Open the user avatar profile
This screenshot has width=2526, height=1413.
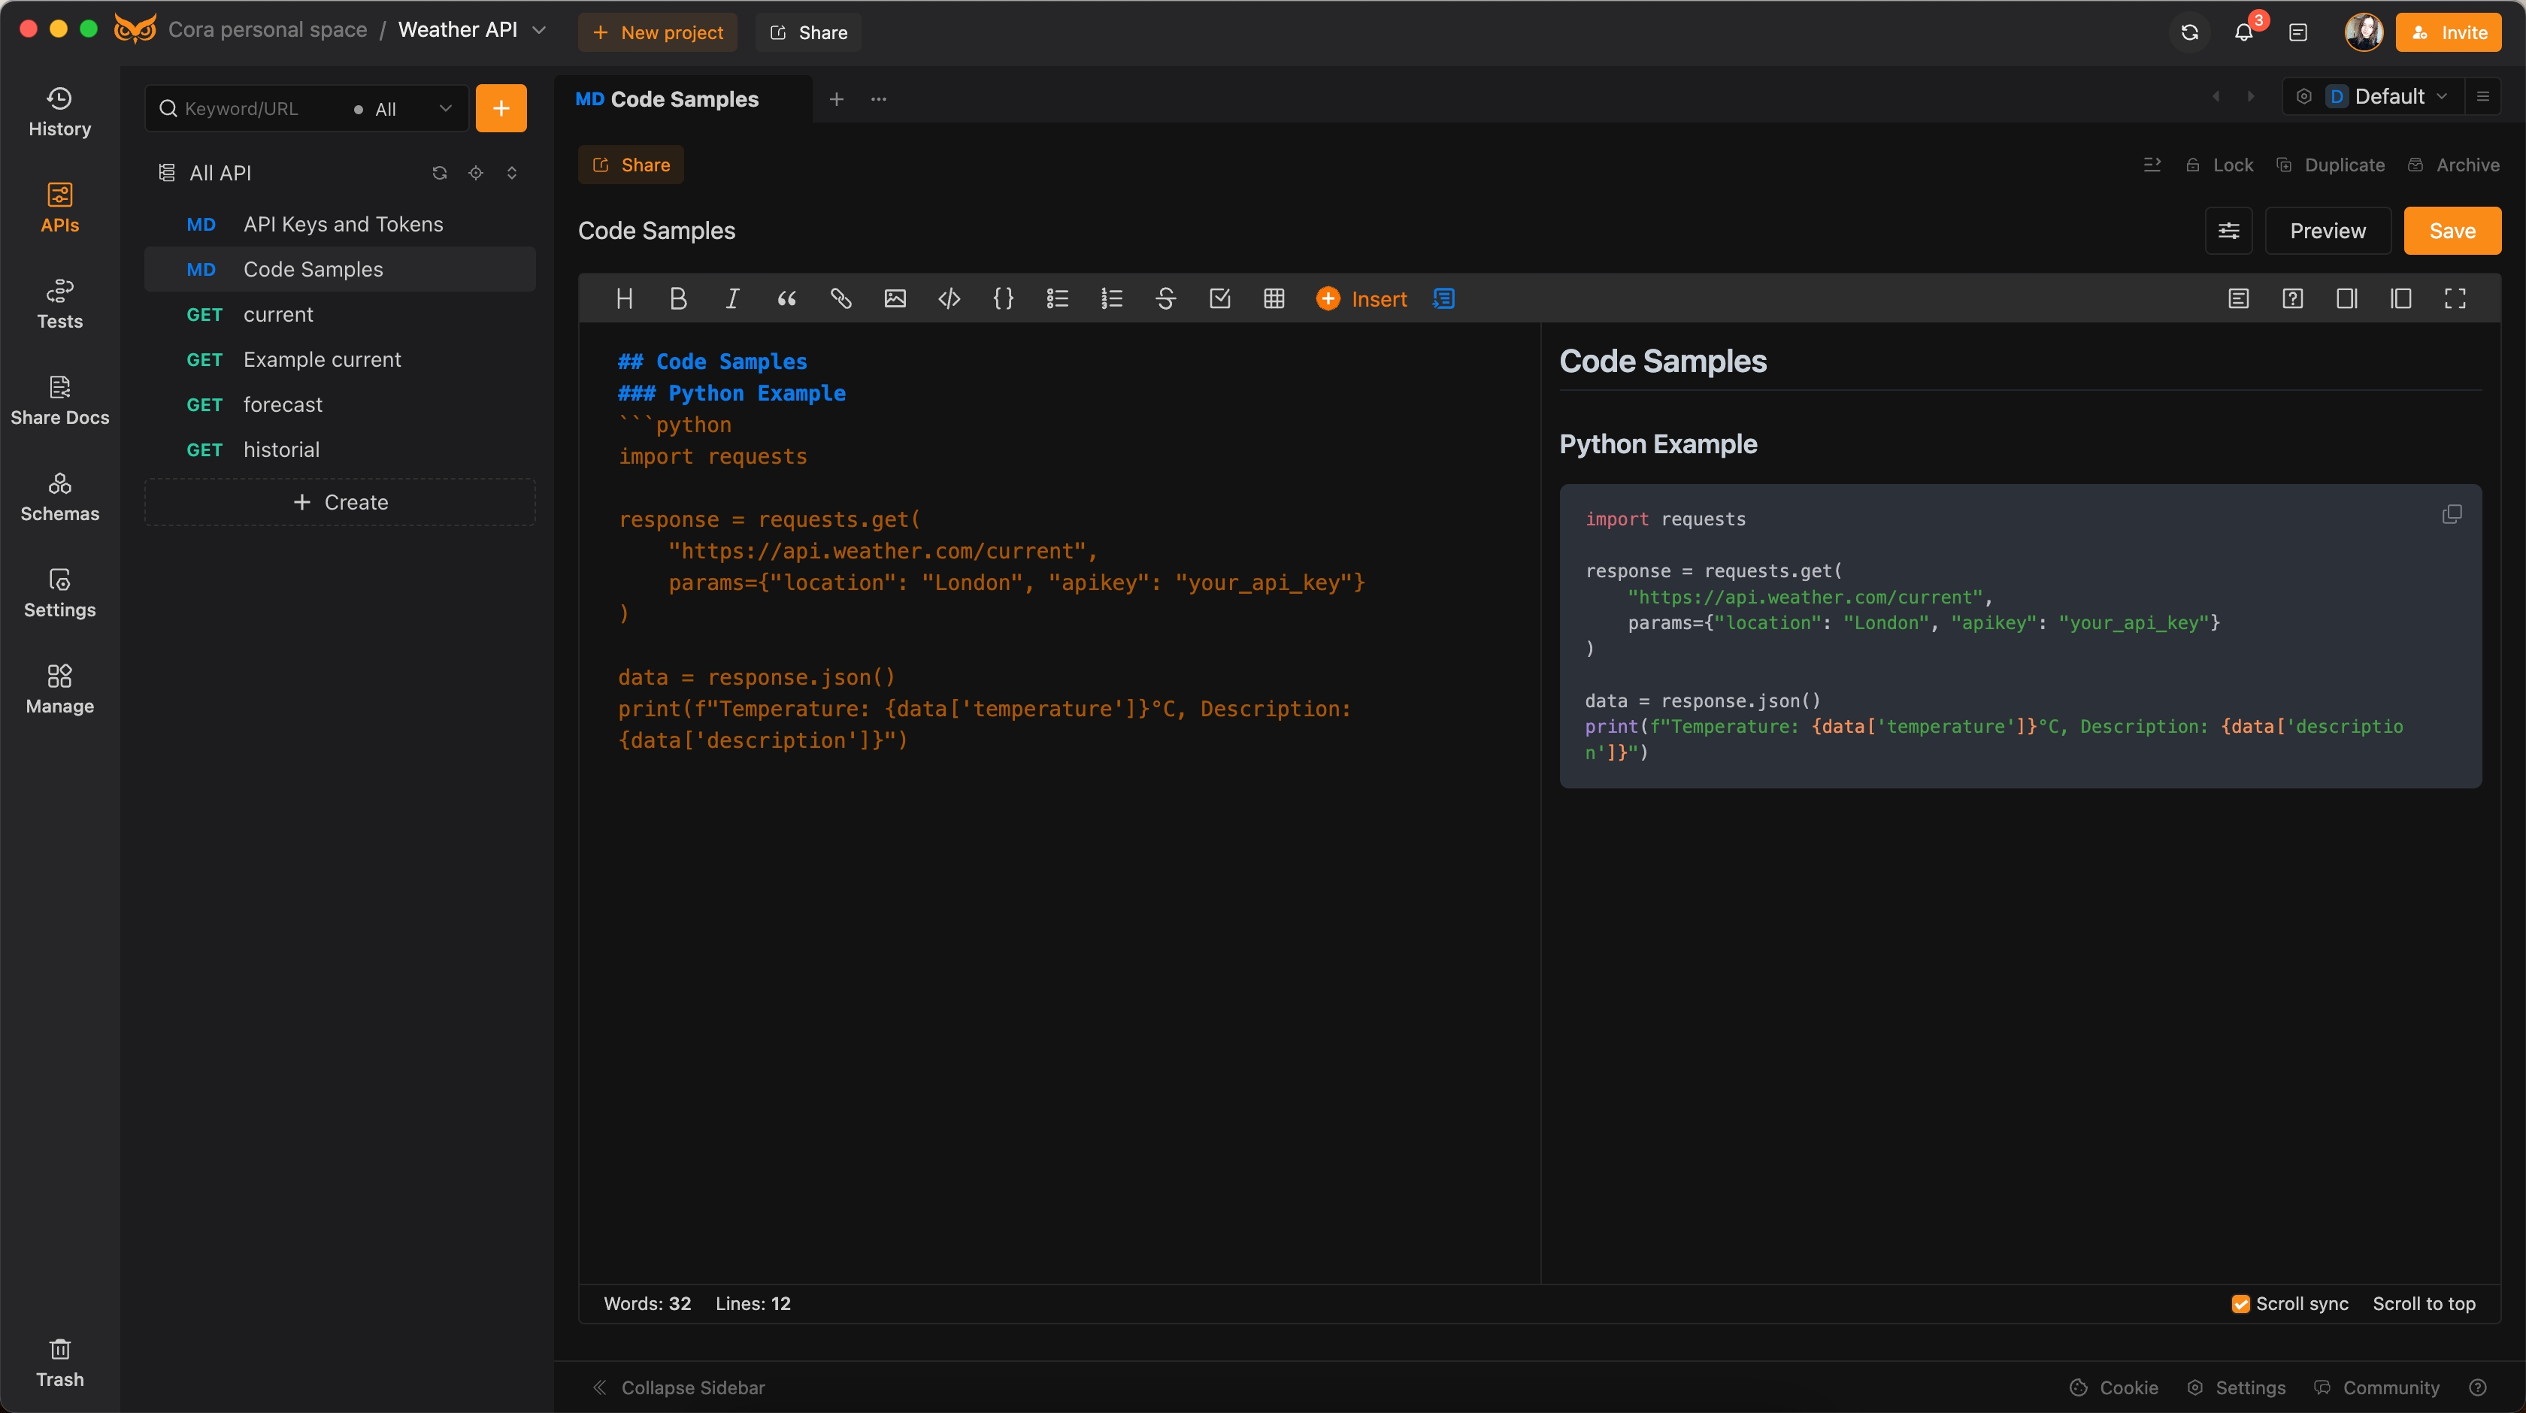(x=2363, y=32)
